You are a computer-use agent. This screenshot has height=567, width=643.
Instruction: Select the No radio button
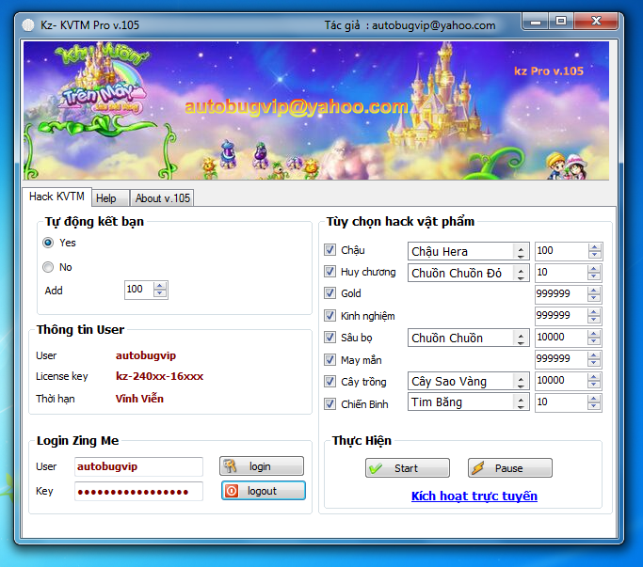click(x=48, y=267)
